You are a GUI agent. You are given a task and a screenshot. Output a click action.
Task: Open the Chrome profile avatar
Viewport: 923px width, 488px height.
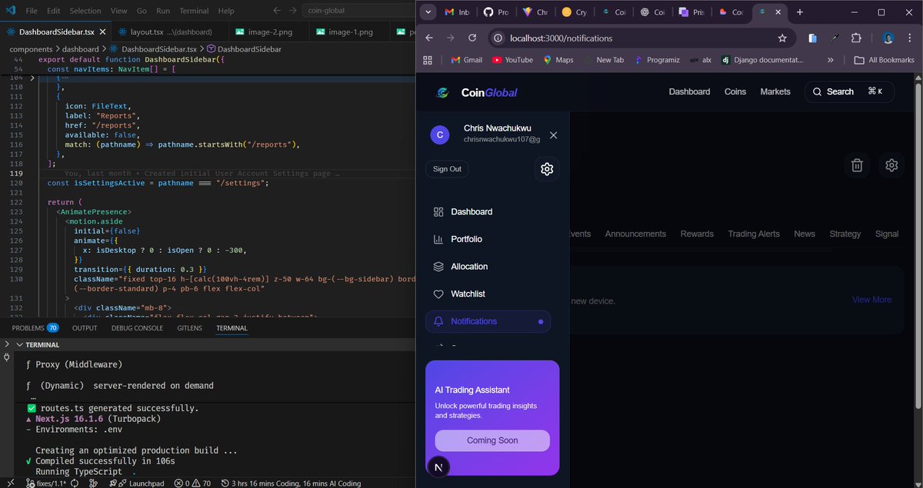[x=888, y=38]
